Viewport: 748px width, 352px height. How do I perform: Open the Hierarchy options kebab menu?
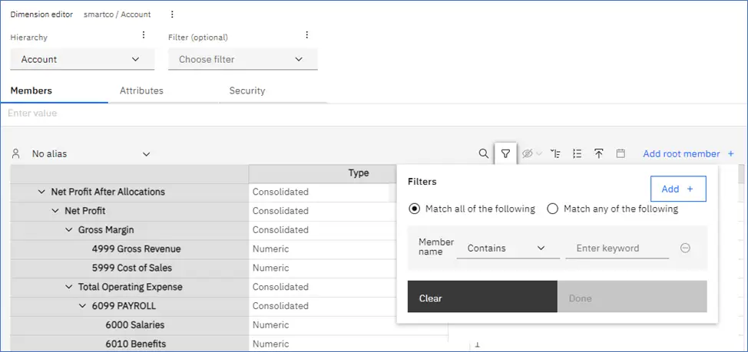click(143, 35)
